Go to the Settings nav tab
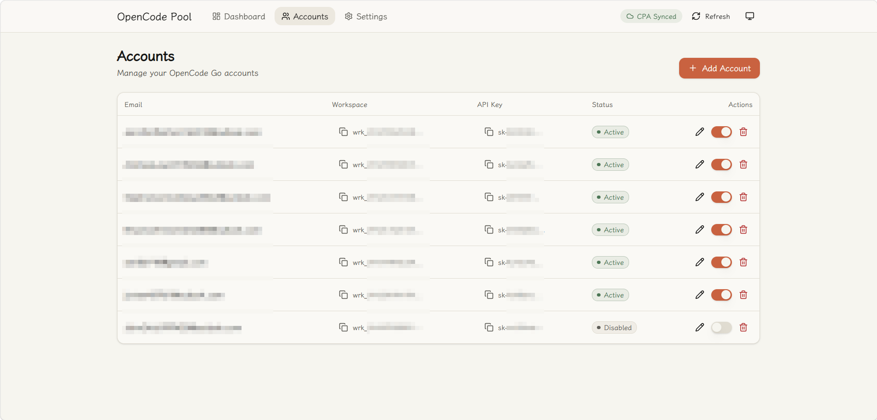 tap(366, 17)
